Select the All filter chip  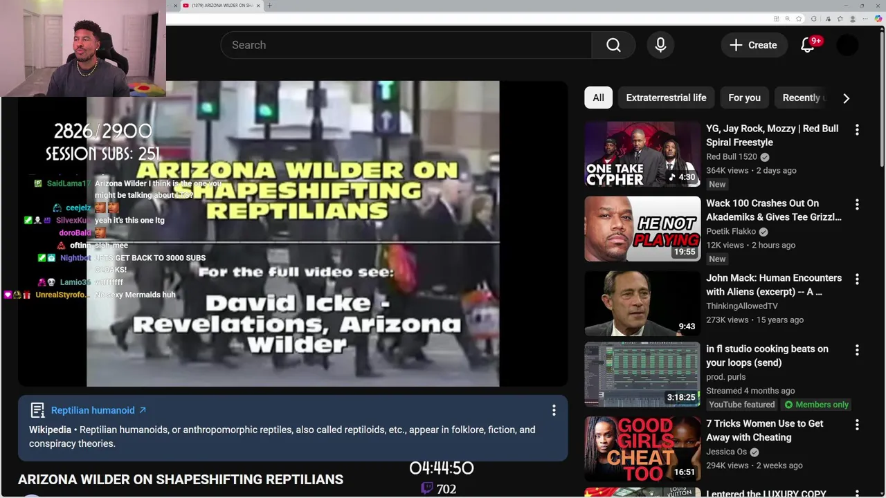[598, 98]
